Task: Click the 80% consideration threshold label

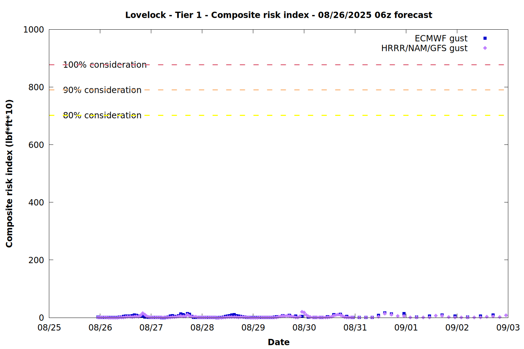Action: 102,116
